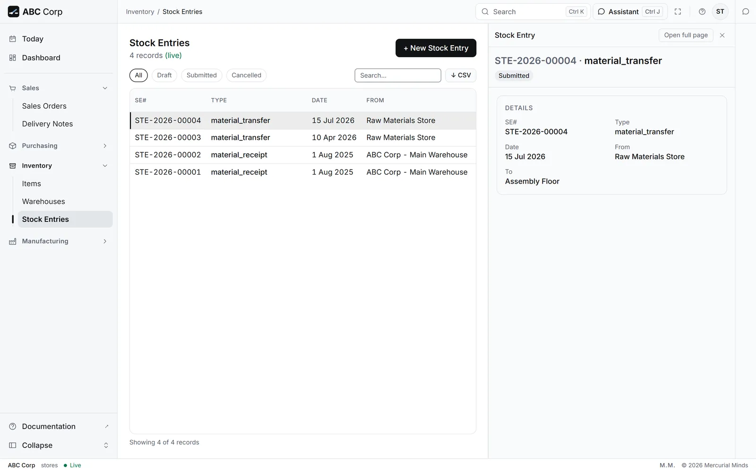Image resolution: width=756 pixels, height=472 pixels.
Task: Launch the Assistant button in header
Action: (x=630, y=12)
